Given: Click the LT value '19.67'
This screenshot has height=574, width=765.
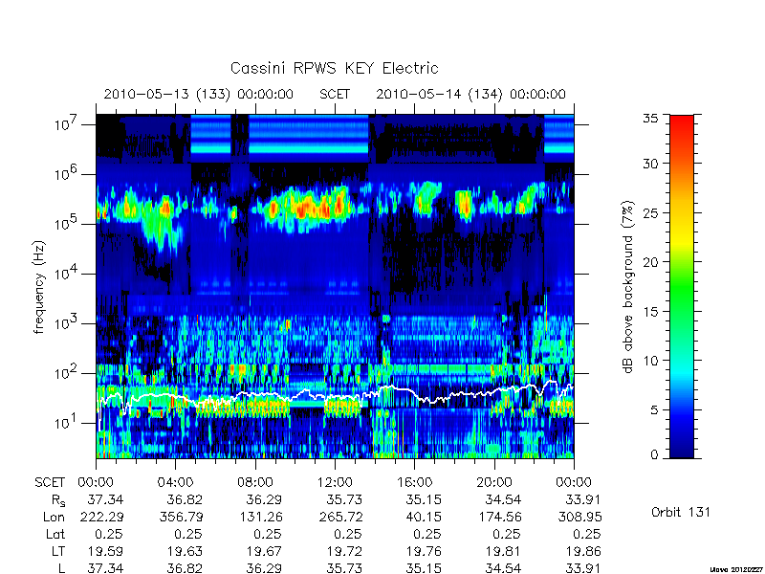Looking at the screenshot, I should click(x=265, y=551).
